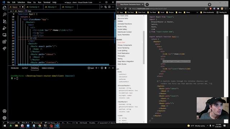230x129 pixels.
Task: Kill terminal with trash icon
Action: click(x=105, y=68)
